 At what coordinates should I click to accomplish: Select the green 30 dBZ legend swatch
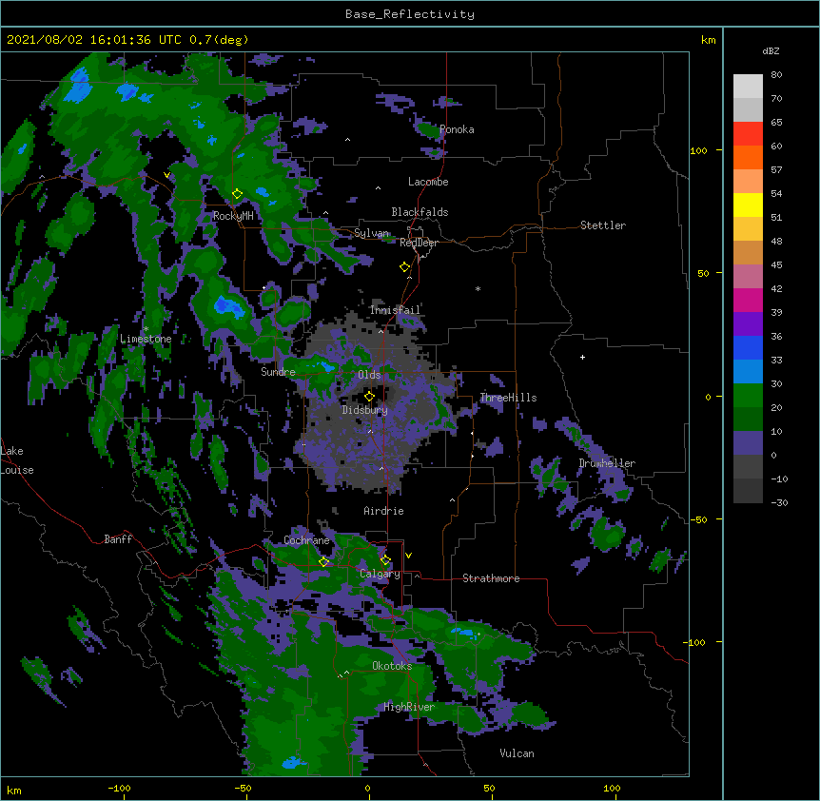tap(748, 396)
